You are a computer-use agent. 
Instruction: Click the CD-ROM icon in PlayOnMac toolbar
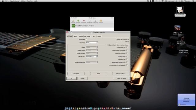pyautogui.click(x=89, y=21)
